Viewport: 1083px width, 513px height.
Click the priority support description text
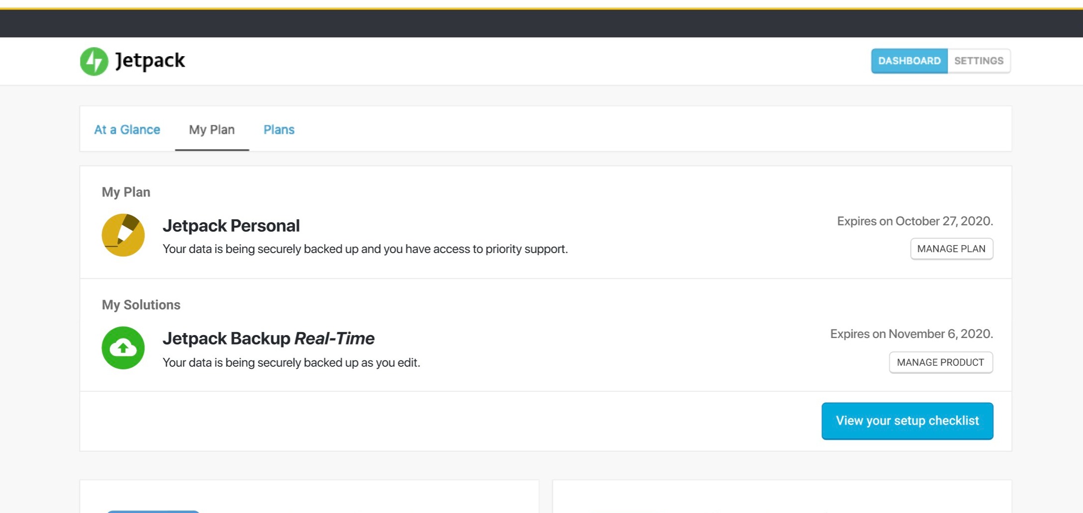click(365, 249)
